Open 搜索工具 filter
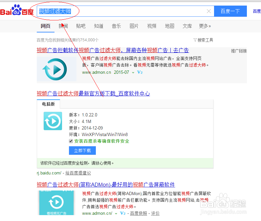The image size is (261, 221). click(x=204, y=40)
